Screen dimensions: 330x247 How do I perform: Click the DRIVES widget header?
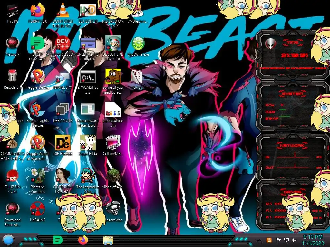(x=292, y=192)
